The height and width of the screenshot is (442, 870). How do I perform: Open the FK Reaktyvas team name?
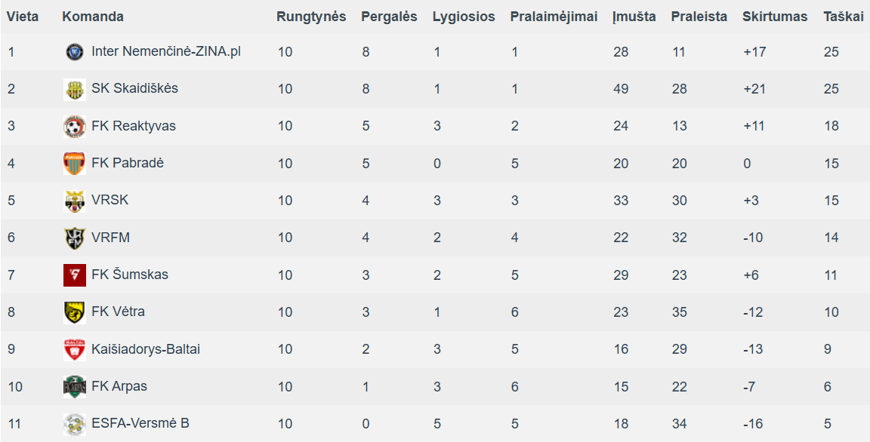pyautogui.click(x=133, y=126)
